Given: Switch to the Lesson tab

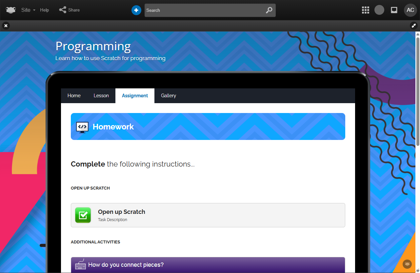Looking at the screenshot, I should coord(101,96).
